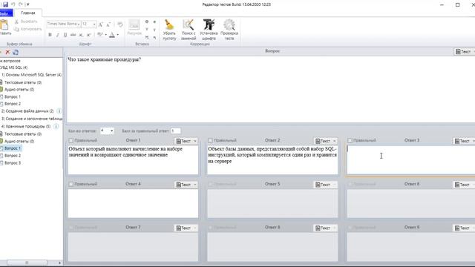This screenshot has width=475, height=267.
Task: Click the blue copy icon in tree toolbar
Action: click(16, 52)
